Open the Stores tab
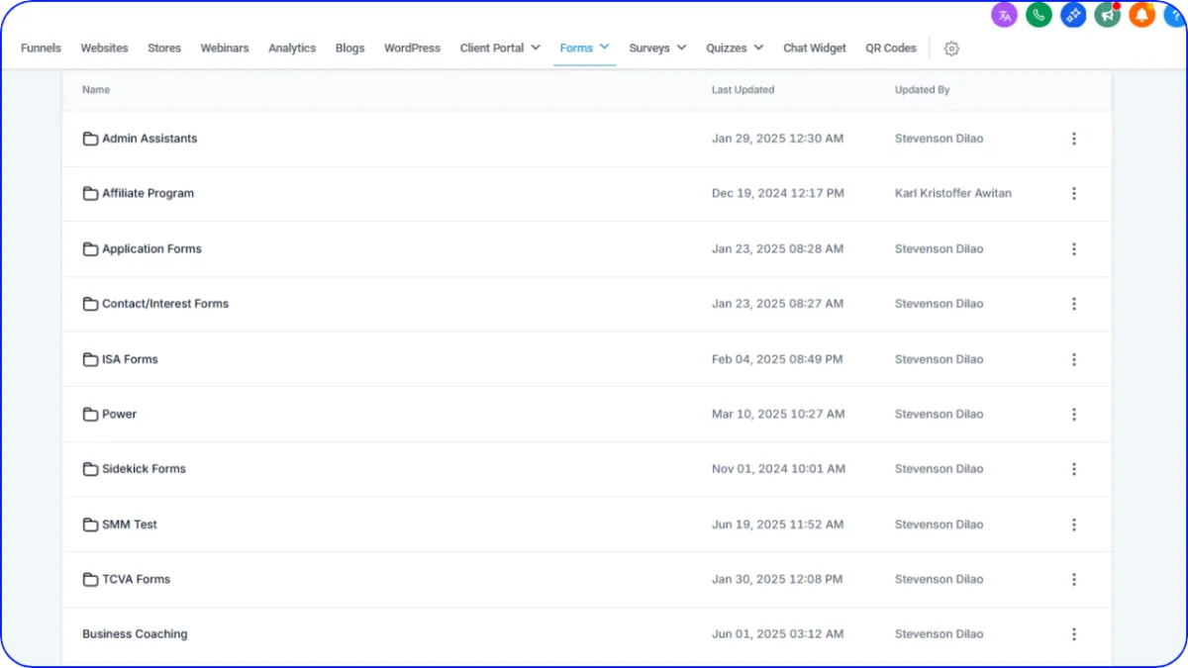 [x=164, y=48]
